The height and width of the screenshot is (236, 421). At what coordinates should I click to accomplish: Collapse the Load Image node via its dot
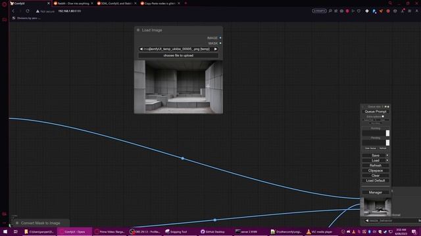[138, 30]
